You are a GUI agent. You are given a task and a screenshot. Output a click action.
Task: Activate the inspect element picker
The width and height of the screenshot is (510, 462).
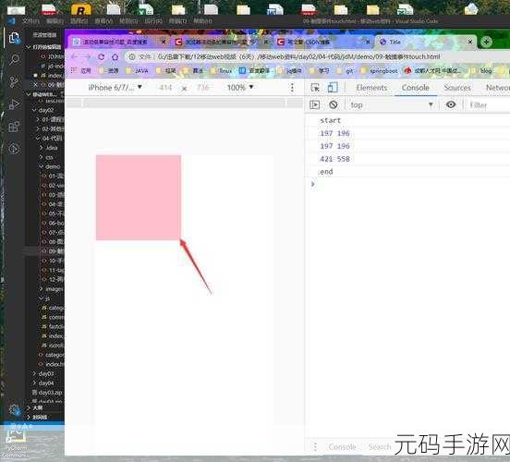coord(315,88)
